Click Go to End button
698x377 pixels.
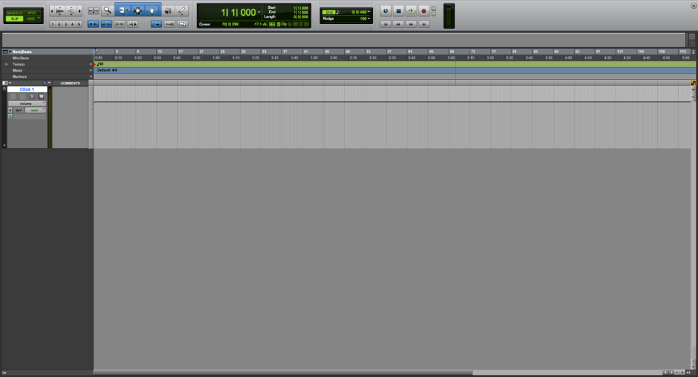click(424, 24)
